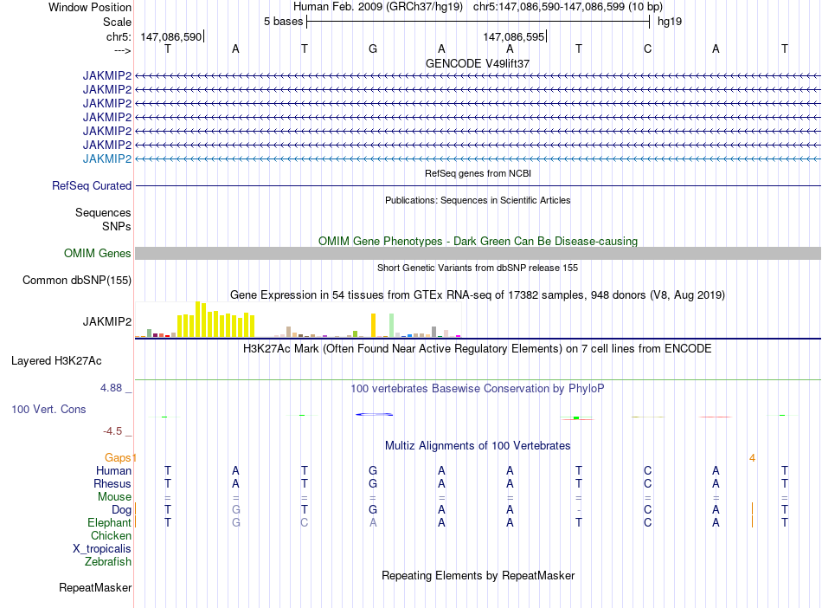Click the light mismatched G in Dog row
Viewport: 822px width, 608px height.
(236, 509)
